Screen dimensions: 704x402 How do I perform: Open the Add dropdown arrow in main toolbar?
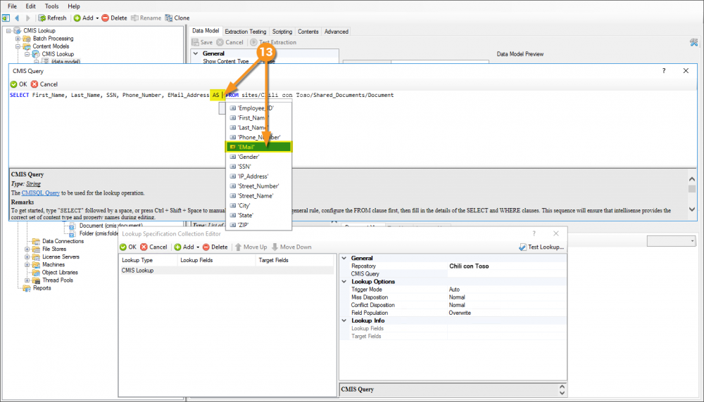(x=97, y=18)
